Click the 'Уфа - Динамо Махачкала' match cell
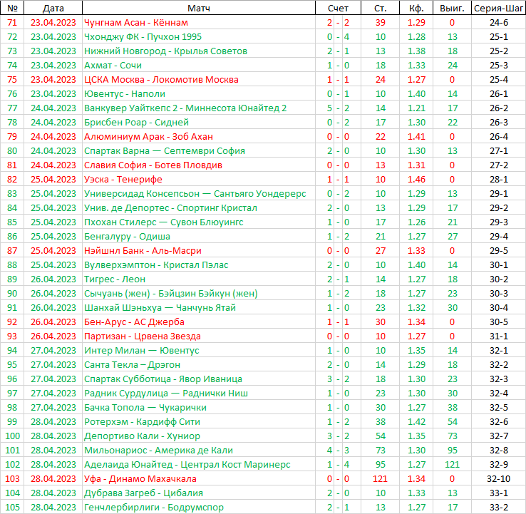Screen dimensions: 526x514 142,478
